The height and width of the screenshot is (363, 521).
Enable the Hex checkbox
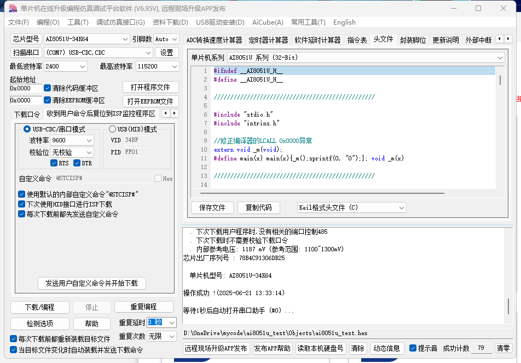point(158,178)
